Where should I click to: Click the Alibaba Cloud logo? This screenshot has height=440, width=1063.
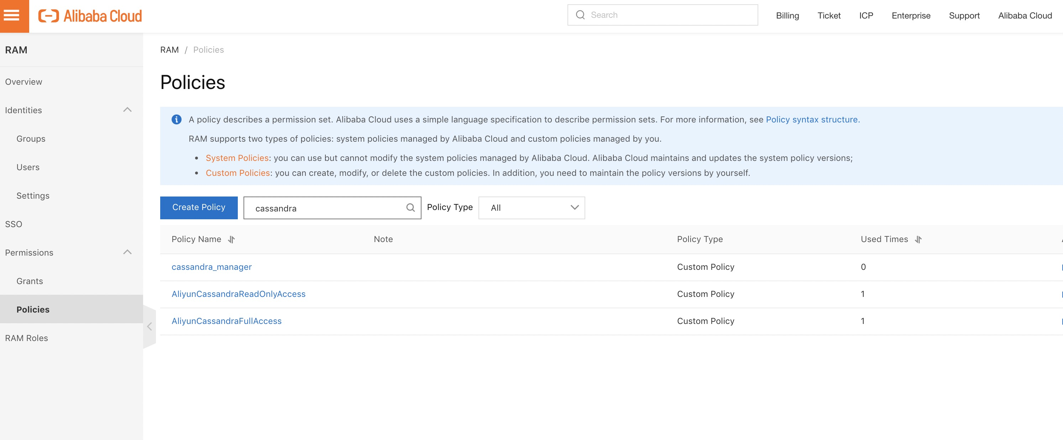coord(90,16)
